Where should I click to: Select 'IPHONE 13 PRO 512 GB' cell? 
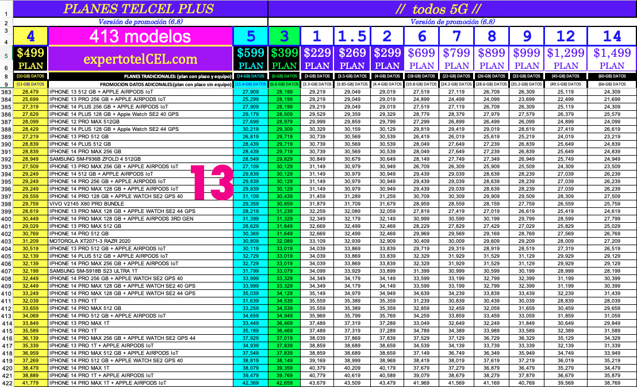140,137
